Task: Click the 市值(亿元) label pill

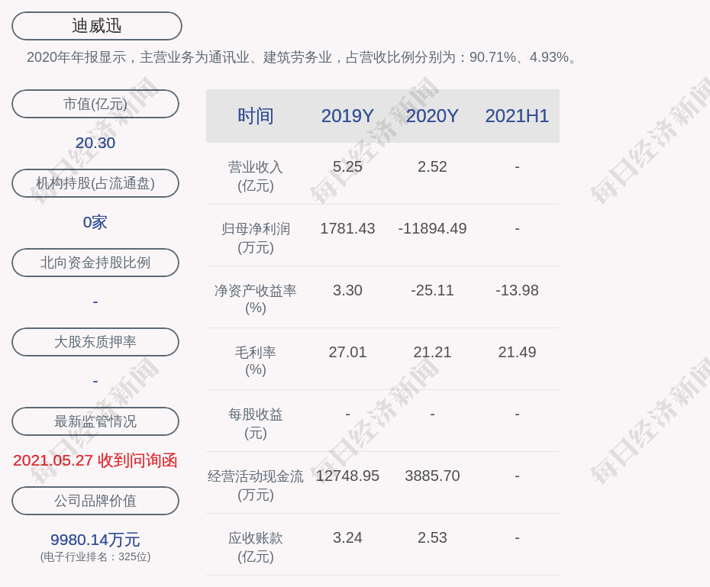Action: pyautogui.click(x=95, y=104)
